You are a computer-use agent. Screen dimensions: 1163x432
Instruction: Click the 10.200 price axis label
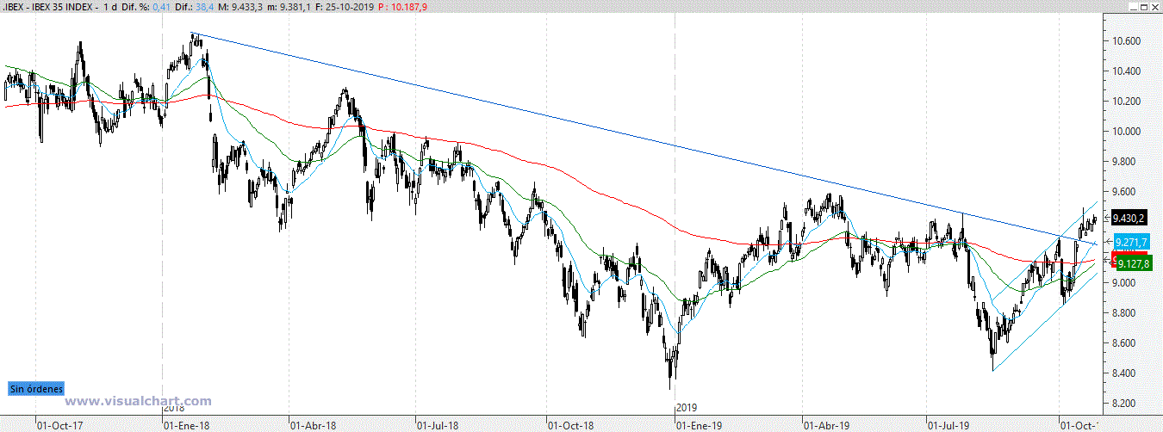[1127, 102]
